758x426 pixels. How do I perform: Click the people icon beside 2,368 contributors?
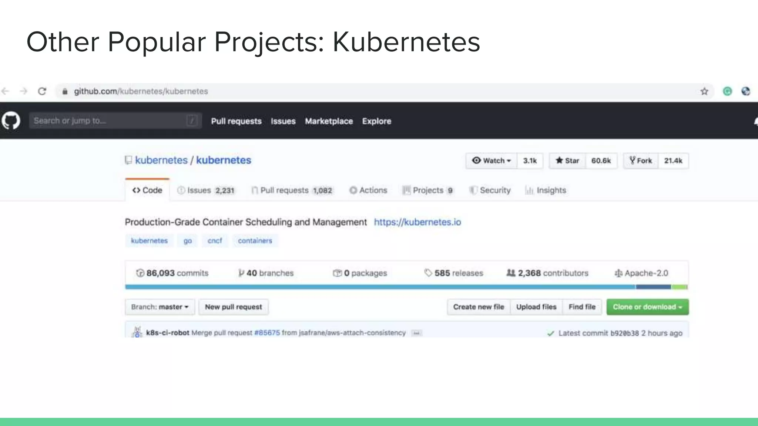click(x=511, y=273)
